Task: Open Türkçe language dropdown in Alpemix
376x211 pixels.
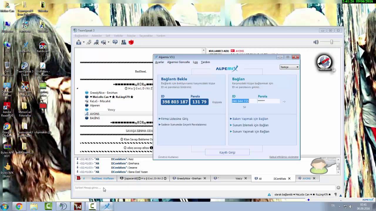Action: click(289, 67)
